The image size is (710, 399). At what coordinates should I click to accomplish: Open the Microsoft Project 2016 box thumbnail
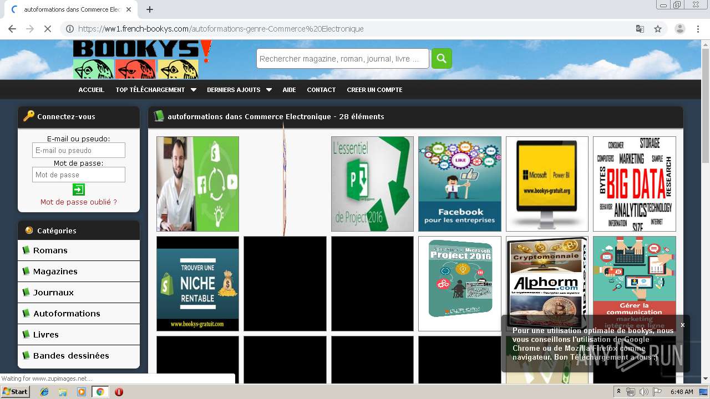point(460,284)
